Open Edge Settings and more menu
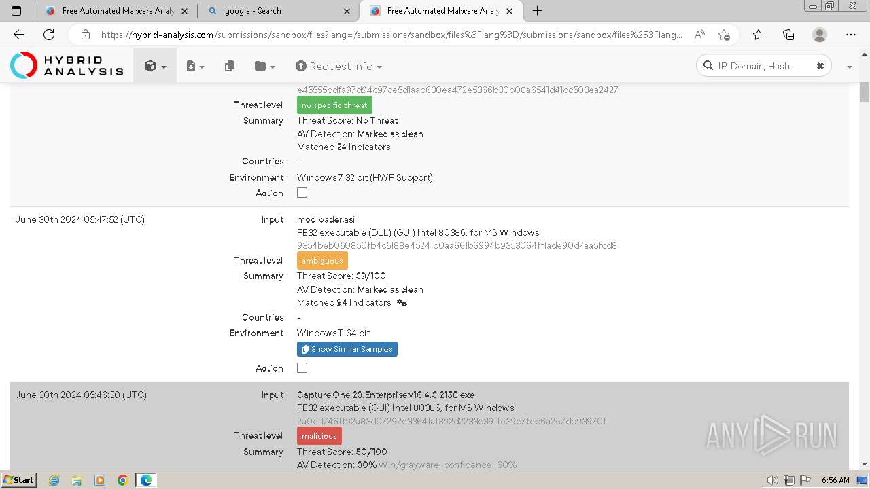Image resolution: width=870 pixels, height=489 pixels. 851,35
